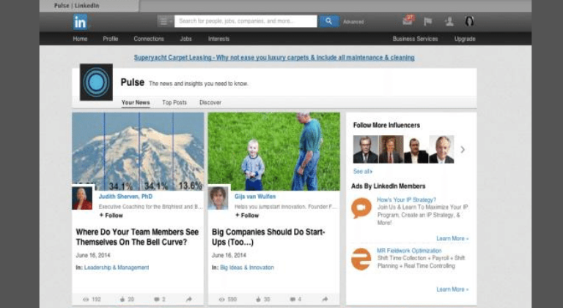Click Gijs van Wulfen's profile photo
This screenshot has width=563, height=308.
[x=218, y=199]
